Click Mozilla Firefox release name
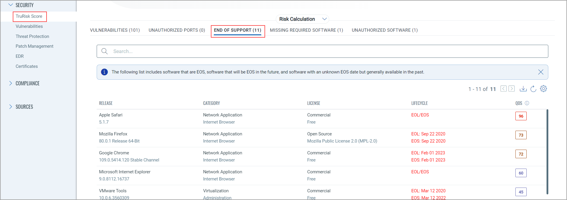This screenshot has height=200, width=567. (113, 134)
